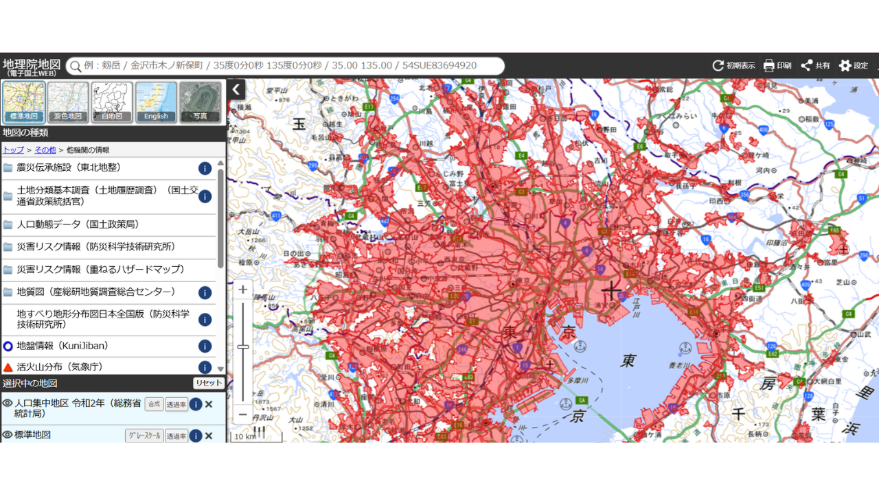The image size is (879, 494).
Task: Click the map zoom slider handle
Action: coord(242,347)
